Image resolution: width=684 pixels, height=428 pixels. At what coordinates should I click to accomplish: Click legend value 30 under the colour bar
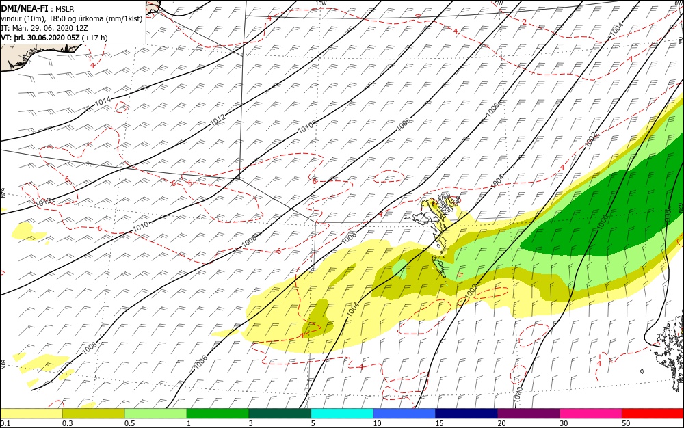tap(564, 423)
